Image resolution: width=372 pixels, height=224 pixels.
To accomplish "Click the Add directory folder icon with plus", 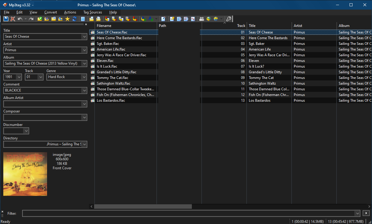I will point(46,19).
